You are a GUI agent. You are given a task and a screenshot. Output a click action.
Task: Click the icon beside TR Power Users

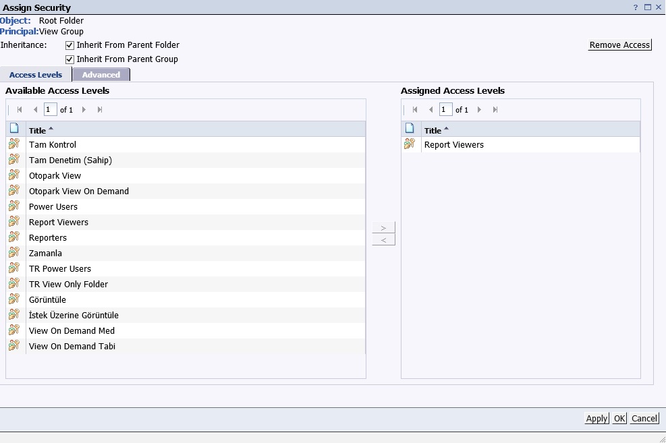14,268
